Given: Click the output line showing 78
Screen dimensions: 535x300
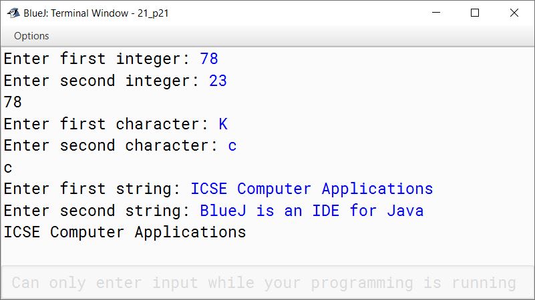Looking at the screenshot, I should [13, 102].
